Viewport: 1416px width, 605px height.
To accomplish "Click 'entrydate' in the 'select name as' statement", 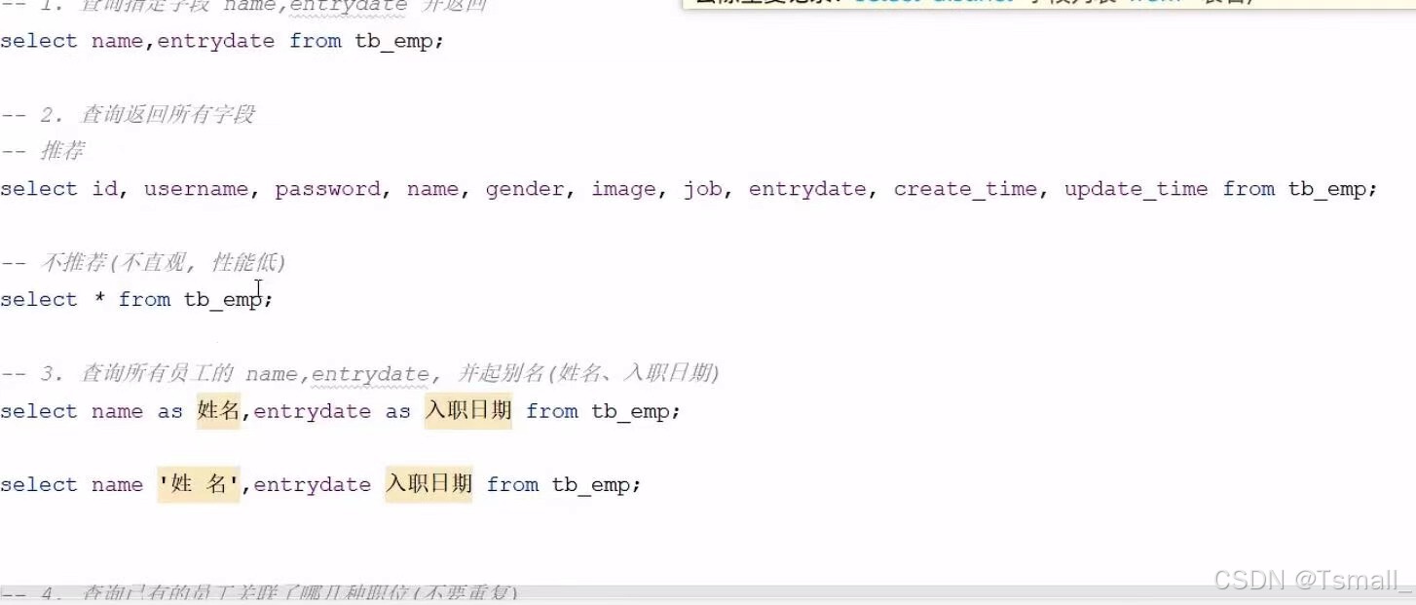I will [313, 412].
